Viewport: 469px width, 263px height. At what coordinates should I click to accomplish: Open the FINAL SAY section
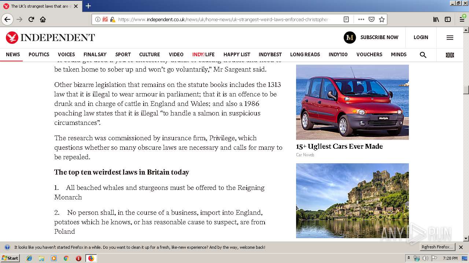tap(95, 54)
